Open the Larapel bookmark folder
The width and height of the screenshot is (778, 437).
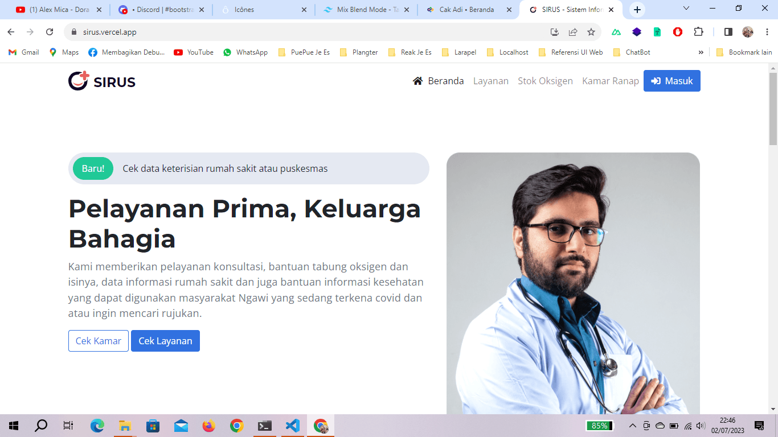(x=460, y=52)
